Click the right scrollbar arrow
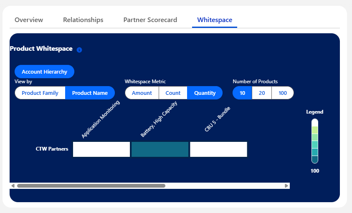The width and height of the screenshot is (352, 213). pyautogui.click(x=286, y=186)
